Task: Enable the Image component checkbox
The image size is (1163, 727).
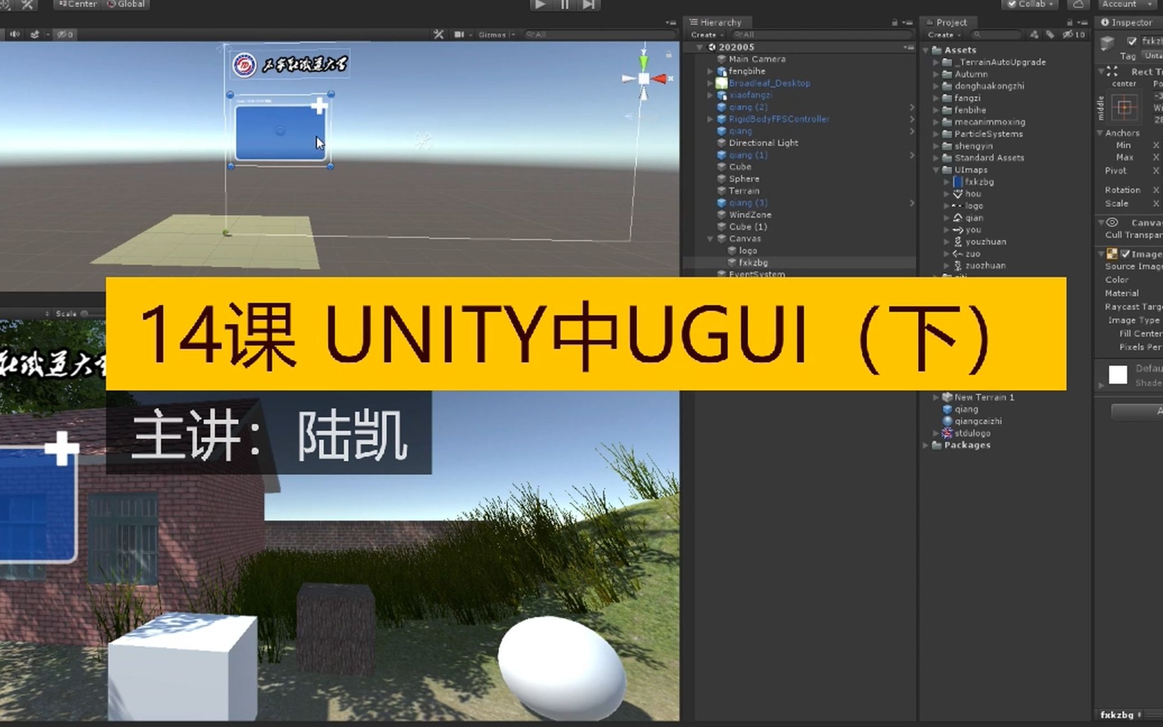Action: pyautogui.click(x=1124, y=254)
